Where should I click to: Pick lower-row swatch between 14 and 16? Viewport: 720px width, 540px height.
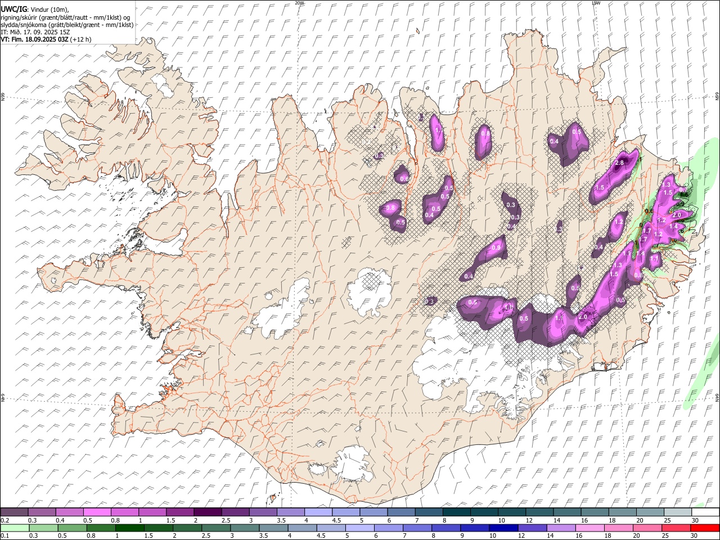point(561,528)
